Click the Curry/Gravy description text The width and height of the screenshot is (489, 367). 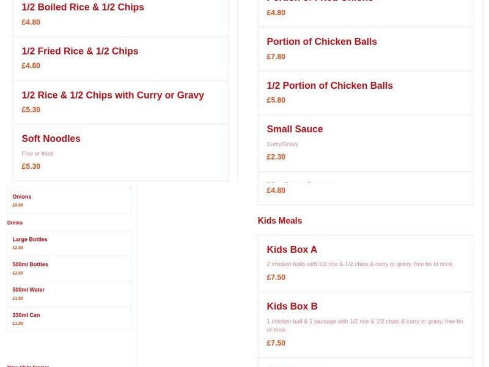(282, 144)
